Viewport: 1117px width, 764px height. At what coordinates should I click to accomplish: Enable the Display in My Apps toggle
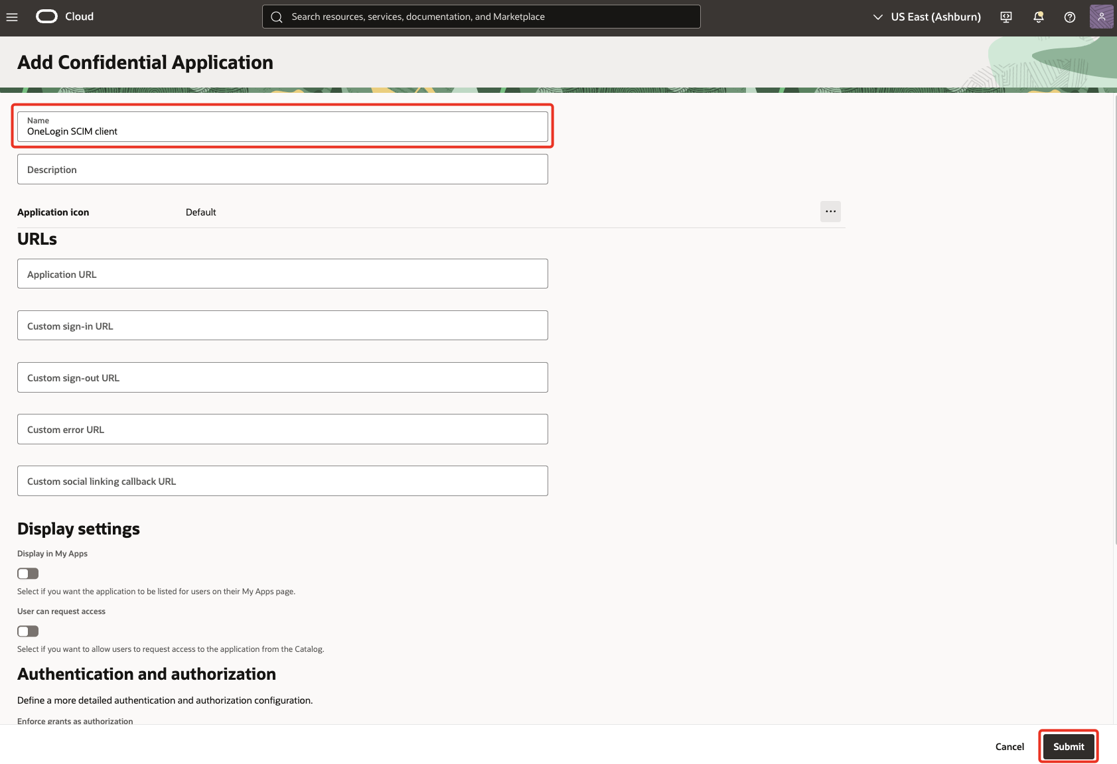pyautogui.click(x=27, y=573)
